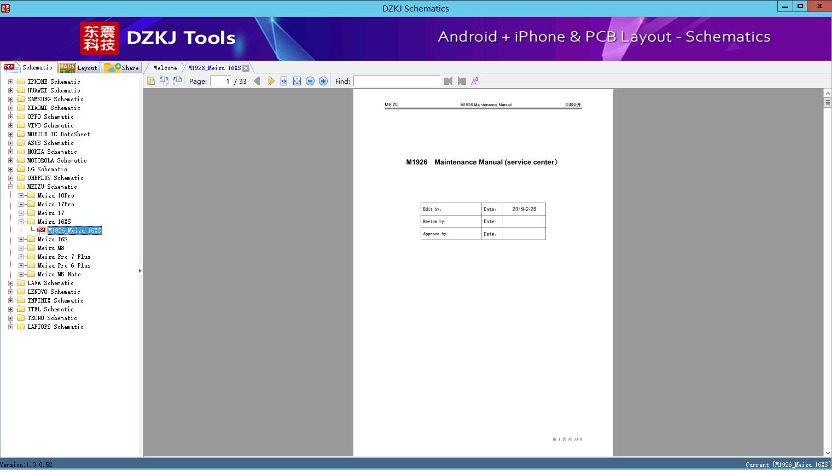Image resolution: width=832 pixels, height=470 pixels.
Task: Expand the Meizu 18Pro subfolder
Action: pyautogui.click(x=21, y=195)
